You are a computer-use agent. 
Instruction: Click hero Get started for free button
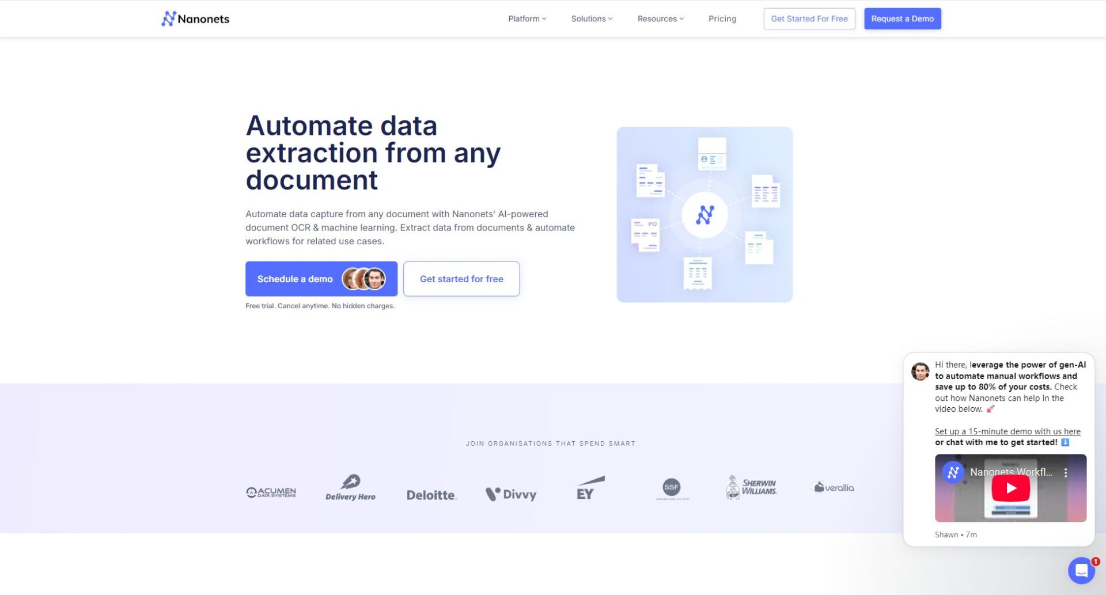[461, 279]
